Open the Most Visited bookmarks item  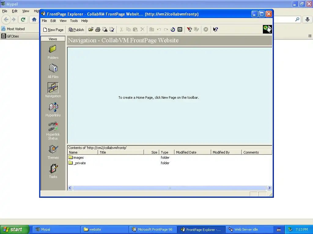pyautogui.click(x=13, y=29)
